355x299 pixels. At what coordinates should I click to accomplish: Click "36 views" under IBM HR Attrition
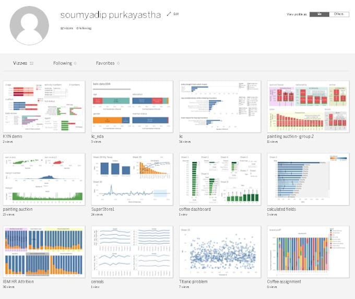pos(8,287)
